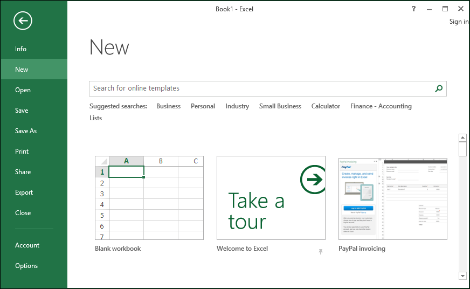This screenshot has width=470, height=289.
Task: Click the scroll down arrow of the templates list
Action: pos(462,276)
